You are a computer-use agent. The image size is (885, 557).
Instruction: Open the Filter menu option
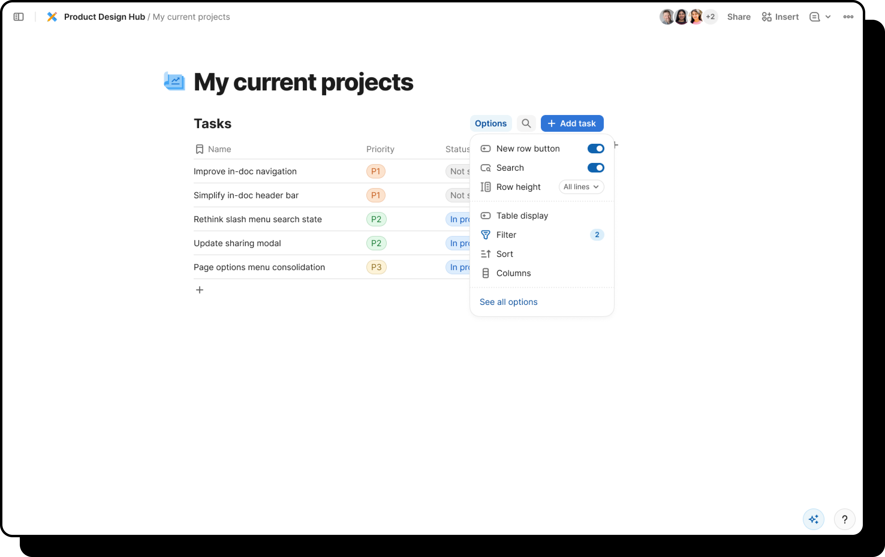pos(506,235)
